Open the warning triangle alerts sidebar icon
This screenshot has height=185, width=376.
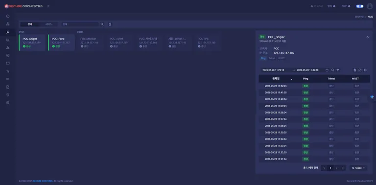[8, 47]
